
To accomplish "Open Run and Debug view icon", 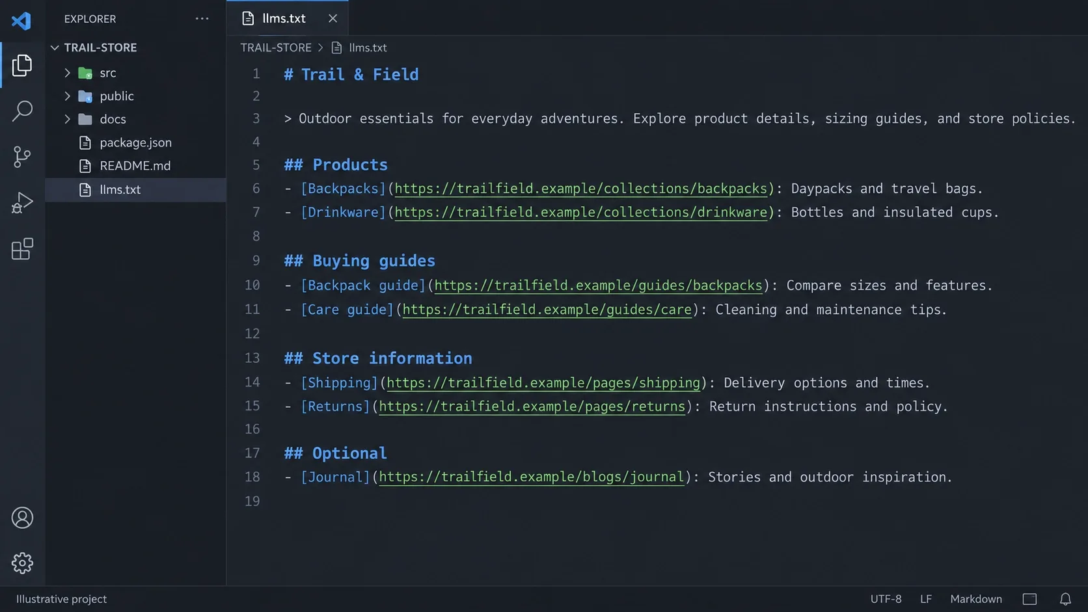I will (22, 203).
